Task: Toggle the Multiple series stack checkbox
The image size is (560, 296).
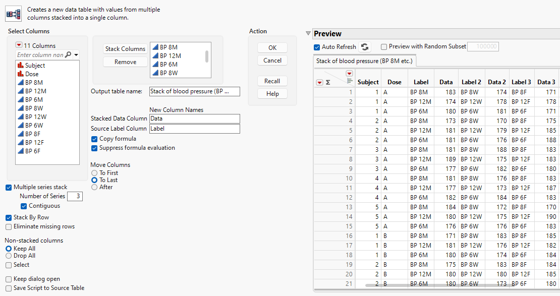Action: pos(9,187)
